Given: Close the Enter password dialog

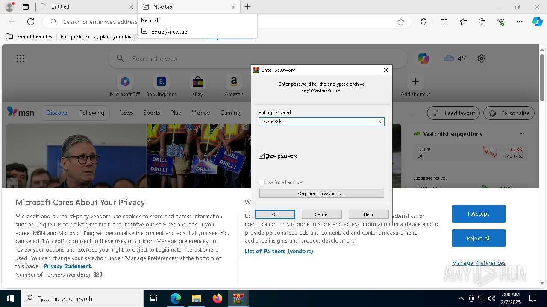Looking at the screenshot, I should coord(385,70).
